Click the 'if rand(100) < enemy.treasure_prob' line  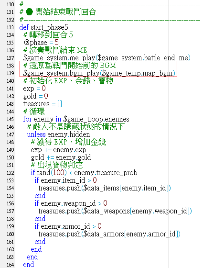(84, 173)
